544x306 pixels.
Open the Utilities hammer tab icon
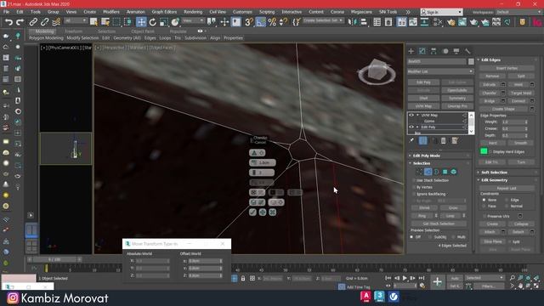[467, 51]
